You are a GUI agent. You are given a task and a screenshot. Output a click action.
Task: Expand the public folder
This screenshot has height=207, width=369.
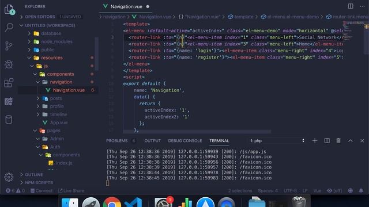(47, 50)
